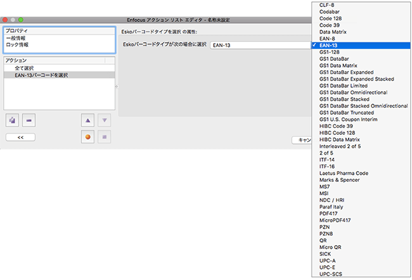
Task: Choose GS1 DataBar from the list
Action: [361, 59]
